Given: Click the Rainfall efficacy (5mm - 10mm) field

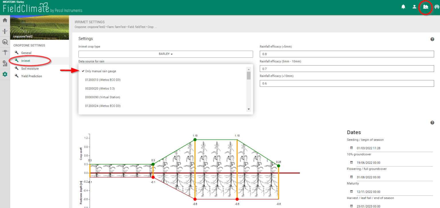Looking at the screenshot, I should [347, 69].
